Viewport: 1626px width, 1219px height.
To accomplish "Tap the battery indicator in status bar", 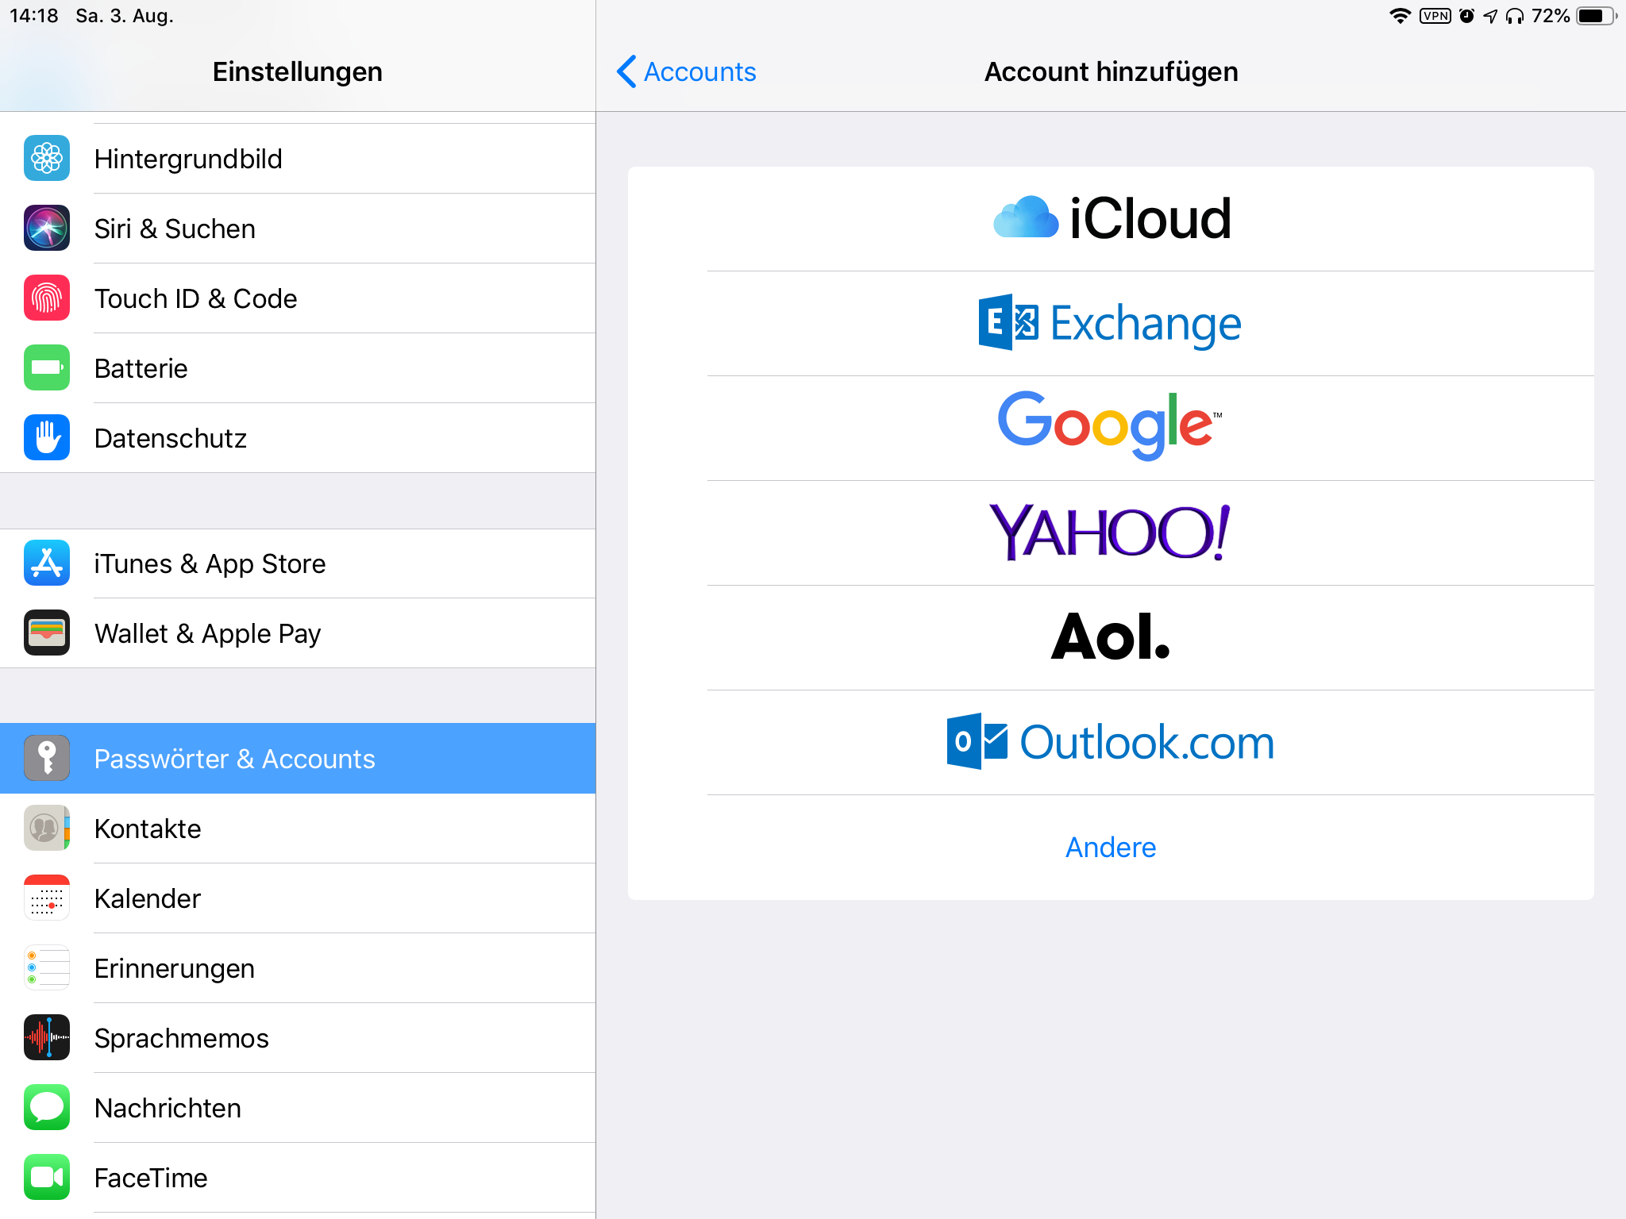I will (1595, 16).
